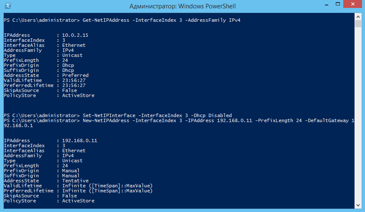Close the Windows PowerShell window

point(352,4)
